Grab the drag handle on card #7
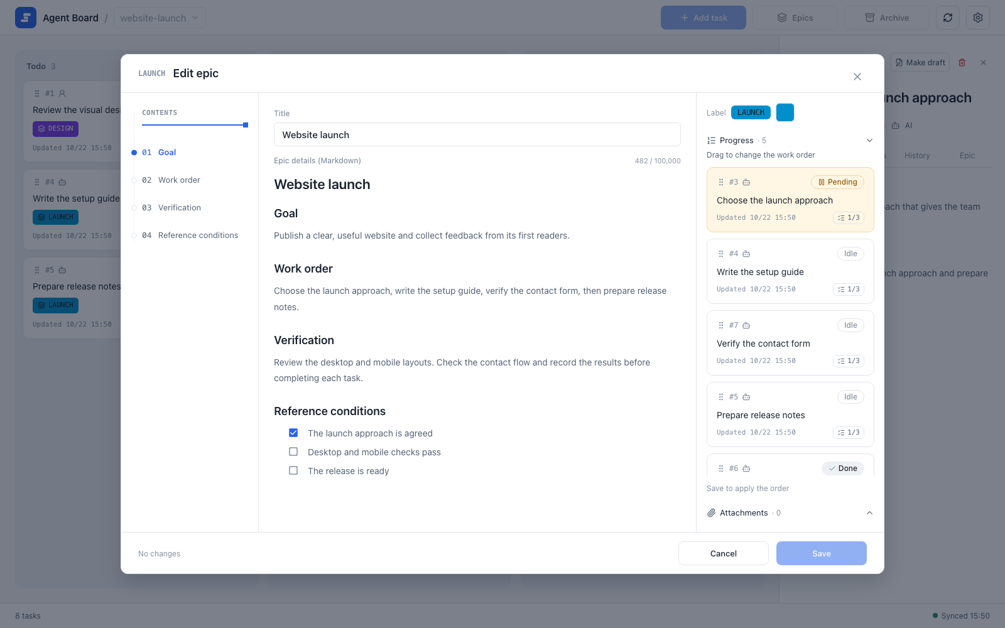The height and width of the screenshot is (628, 1005). (721, 325)
